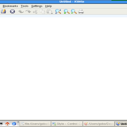Image resolution: width=127 pixels, height=127 pixels.
Task: Click the Save As icon in toolbar
Action: click(3, 11)
